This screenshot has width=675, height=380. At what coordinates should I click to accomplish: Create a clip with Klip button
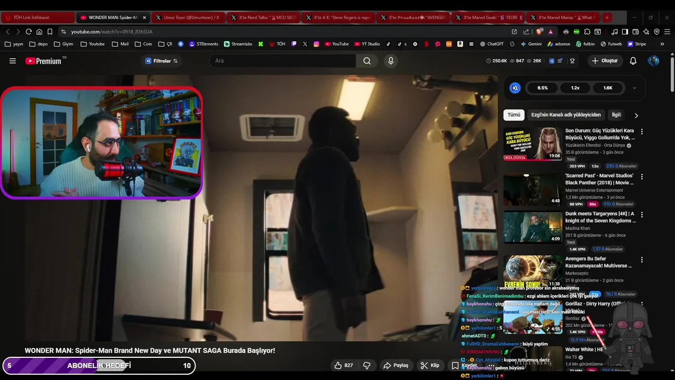click(x=430, y=365)
